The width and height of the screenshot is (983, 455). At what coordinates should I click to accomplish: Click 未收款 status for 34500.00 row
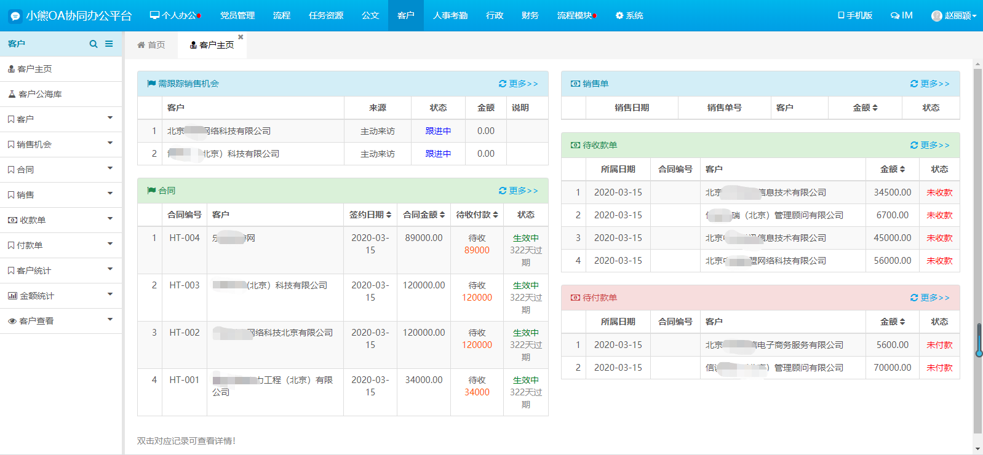point(939,192)
